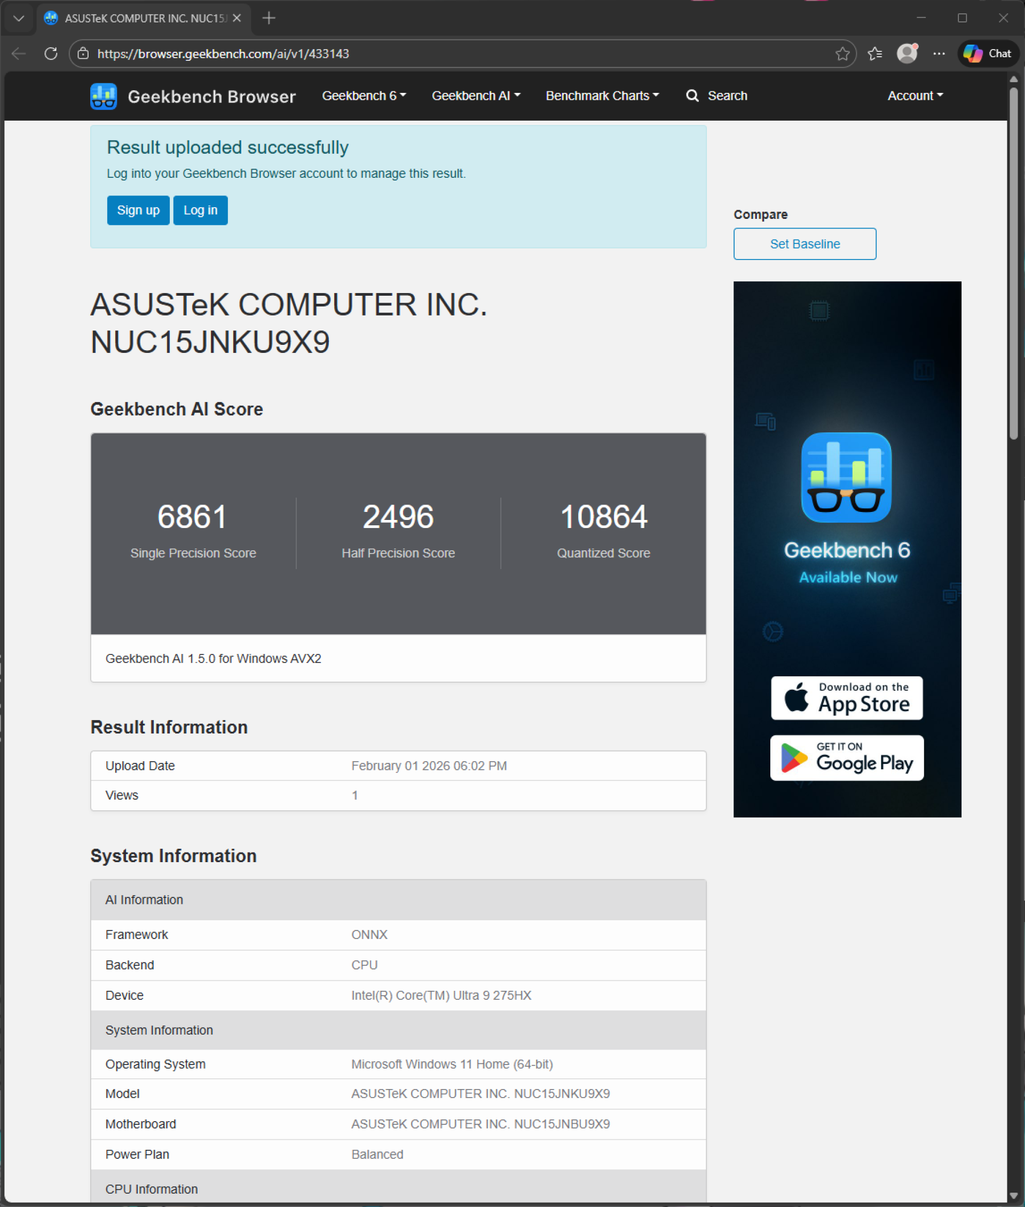Open Copilot Chat in the browser
Viewport: 1025px width, 1207px height.
click(987, 53)
